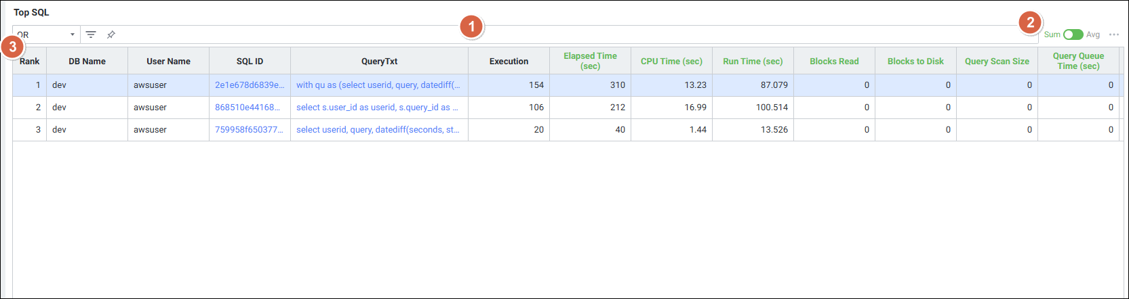Click the DB Name column header
The image size is (1129, 299).
(x=87, y=62)
